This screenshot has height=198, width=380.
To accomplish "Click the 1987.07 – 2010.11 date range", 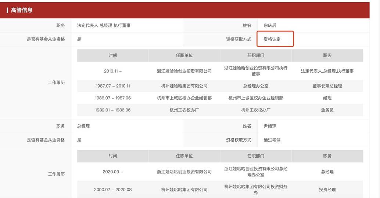I will coord(113,86).
